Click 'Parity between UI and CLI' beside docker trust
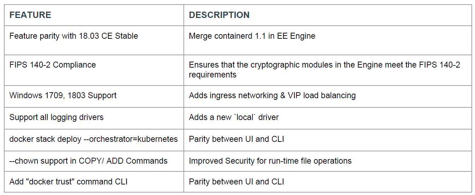475x195 pixels. pyautogui.click(x=236, y=182)
